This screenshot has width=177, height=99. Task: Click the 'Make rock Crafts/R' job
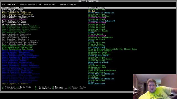tap(98, 62)
